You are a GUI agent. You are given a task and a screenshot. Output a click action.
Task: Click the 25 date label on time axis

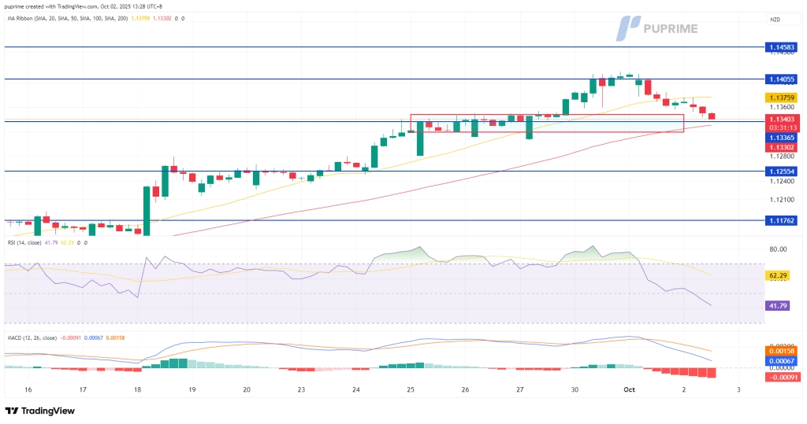point(411,389)
